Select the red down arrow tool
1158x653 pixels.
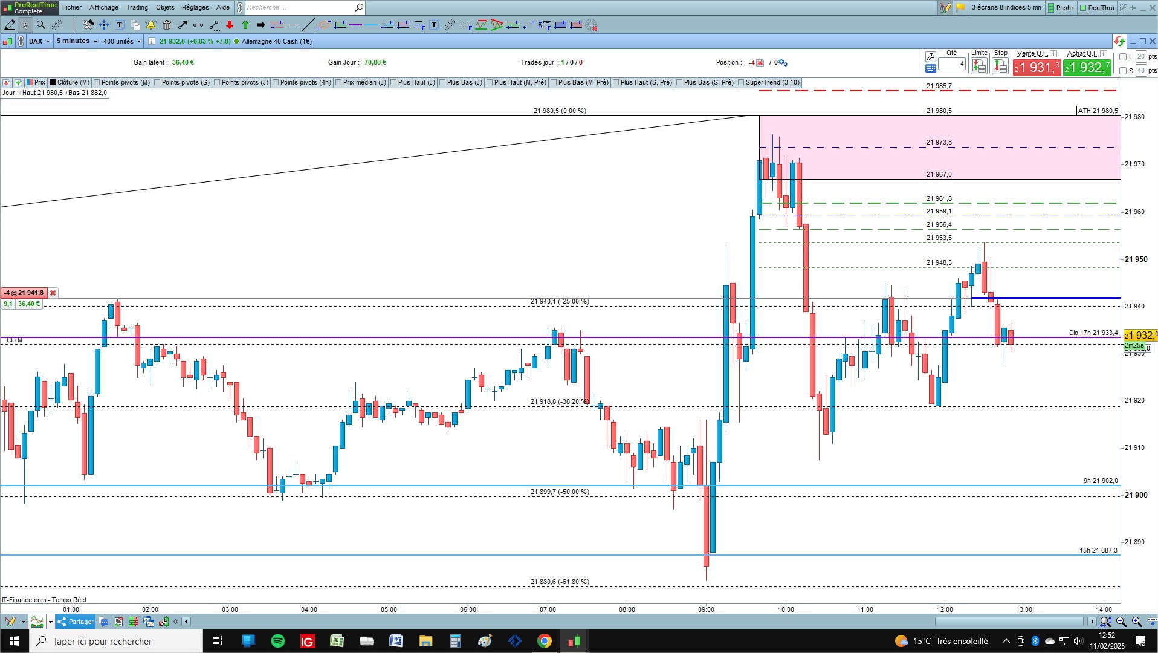coord(230,25)
